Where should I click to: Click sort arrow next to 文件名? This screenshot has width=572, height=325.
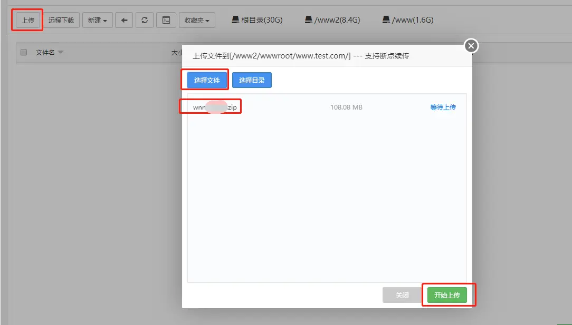pos(61,53)
